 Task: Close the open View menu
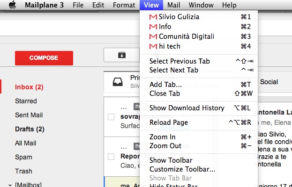151,5
